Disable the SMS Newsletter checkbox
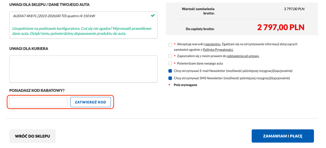The height and width of the screenshot is (148, 326). click(x=170, y=78)
